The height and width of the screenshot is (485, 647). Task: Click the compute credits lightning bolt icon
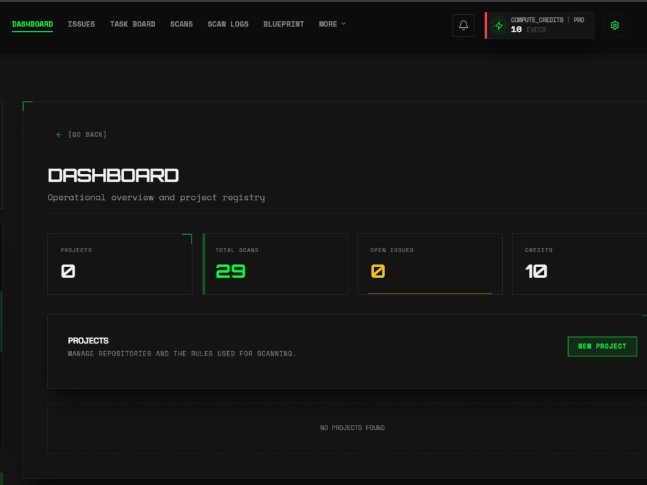(499, 26)
